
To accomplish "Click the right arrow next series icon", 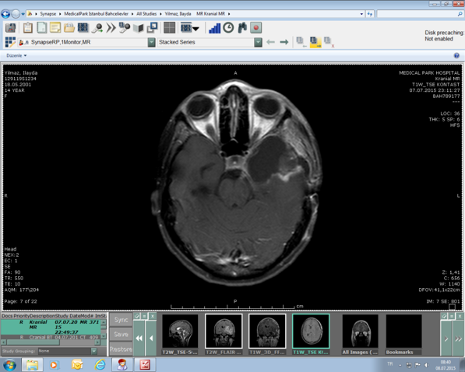I will pyautogui.click(x=284, y=42).
